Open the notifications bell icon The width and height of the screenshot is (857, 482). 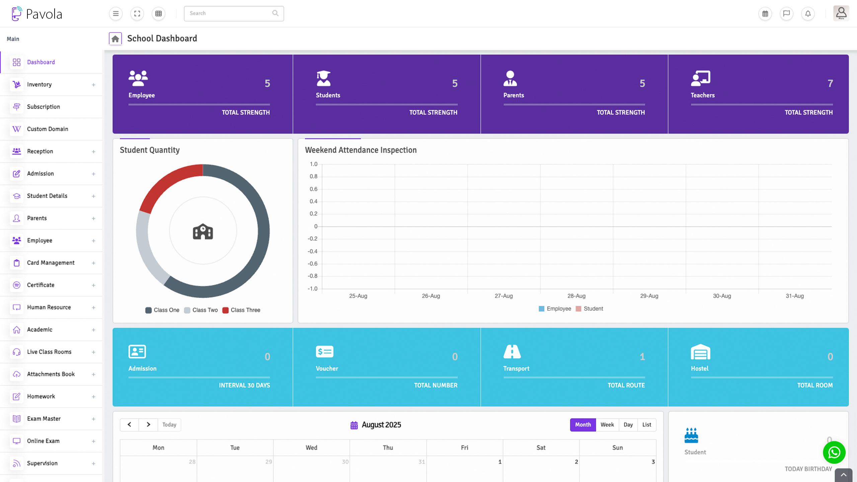808,14
